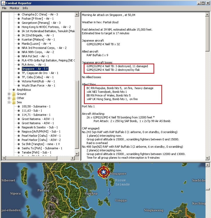Image resolution: width=211 pixels, height=218 pixels.
Task: Click the No Allied losses line
Action: tap(92, 77)
